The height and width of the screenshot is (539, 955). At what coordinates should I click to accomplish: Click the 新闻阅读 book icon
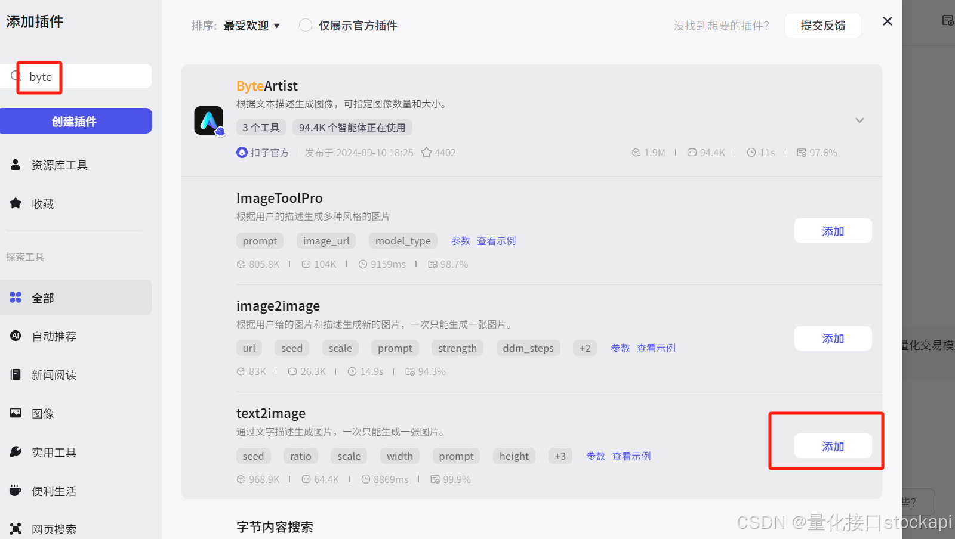[16, 374]
